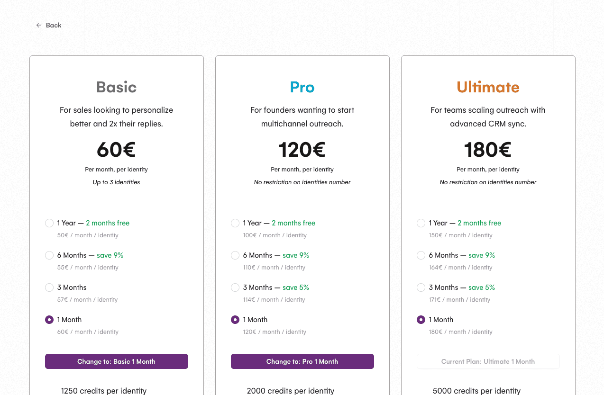Select 1 Year billing for the Basic plan
Image resolution: width=604 pixels, height=395 pixels.
point(49,223)
